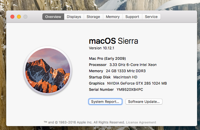
Task: Open the Service tab
Action: click(x=151, y=17)
